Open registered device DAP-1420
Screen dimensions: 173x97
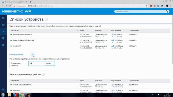tap(16, 91)
